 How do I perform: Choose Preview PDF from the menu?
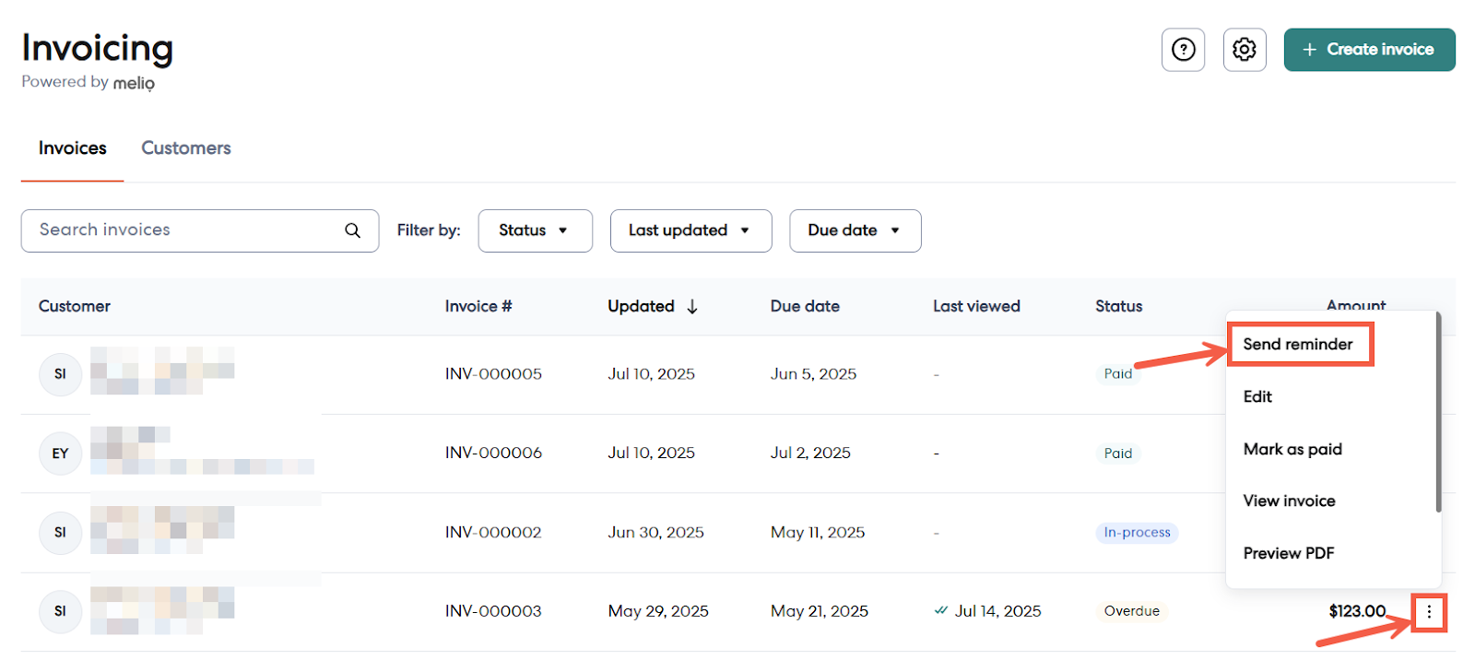point(1288,553)
